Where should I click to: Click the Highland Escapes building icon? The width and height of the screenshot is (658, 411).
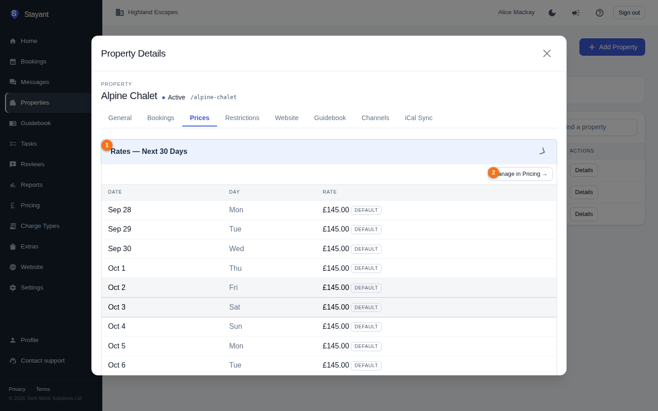[x=120, y=12]
